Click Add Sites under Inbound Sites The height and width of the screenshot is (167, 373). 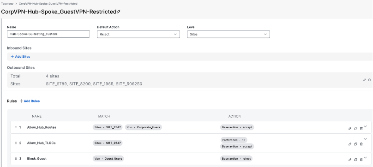coord(20,57)
